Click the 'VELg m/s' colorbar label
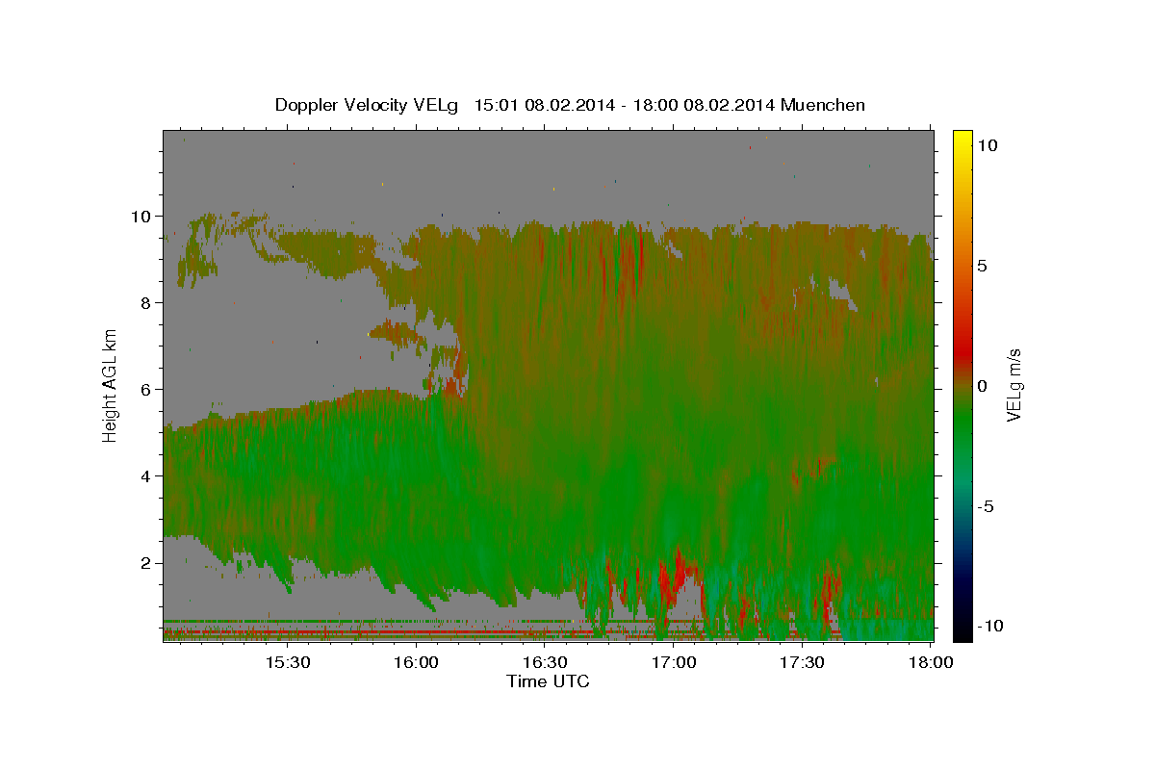This screenshot has height=770, width=1155. [1014, 384]
